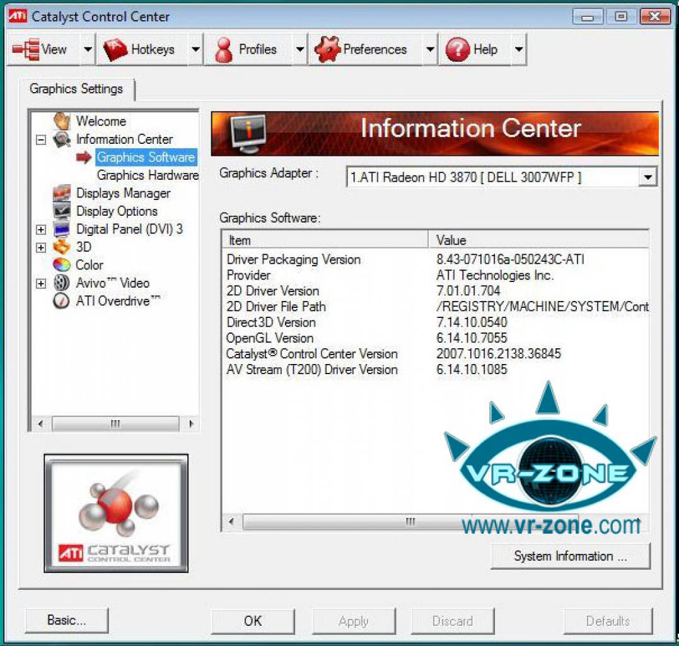Click the Item column header
This screenshot has height=646, width=679.
point(325,240)
